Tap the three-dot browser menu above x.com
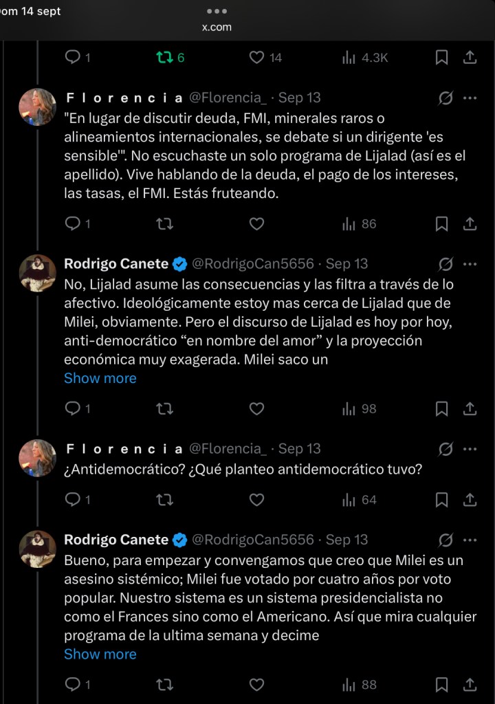 coord(217,12)
